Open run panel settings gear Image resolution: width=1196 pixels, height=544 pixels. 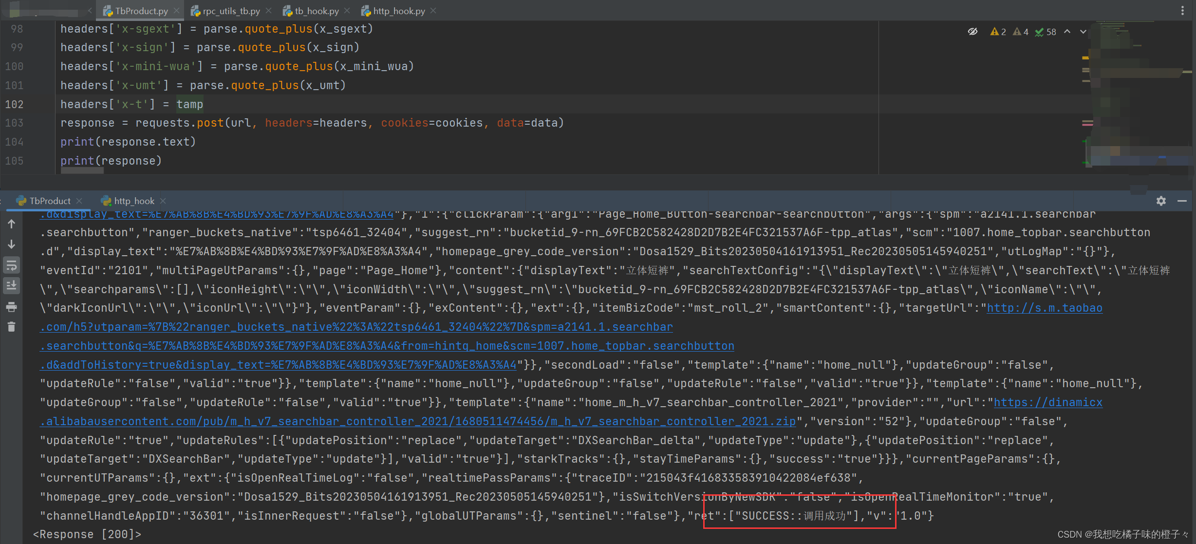point(1161,201)
